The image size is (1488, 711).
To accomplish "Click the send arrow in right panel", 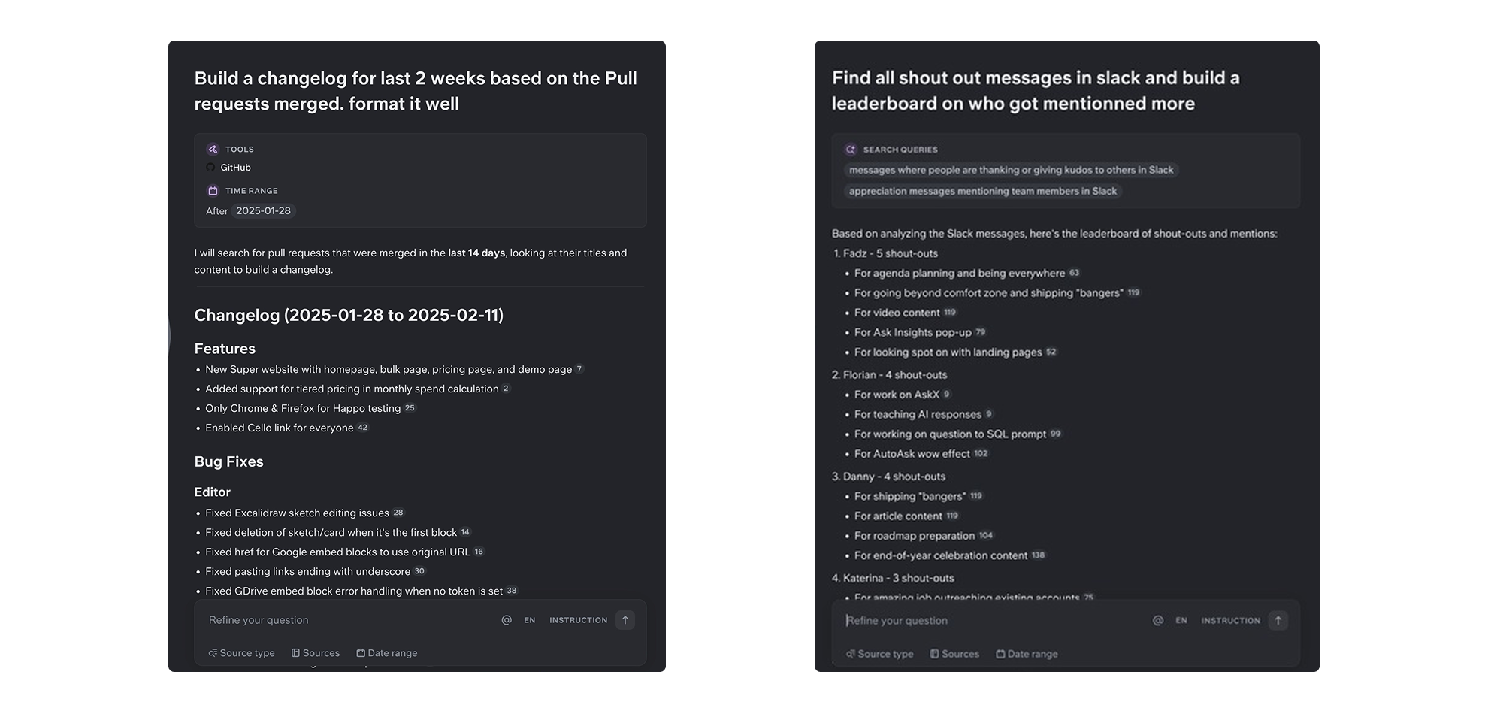I will pyautogui.click(x=1278, y=620).
